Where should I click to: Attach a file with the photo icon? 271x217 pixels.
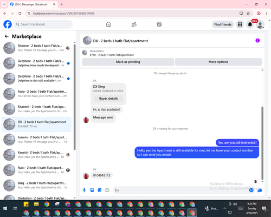pyautogui.click(x=92, y=190)
